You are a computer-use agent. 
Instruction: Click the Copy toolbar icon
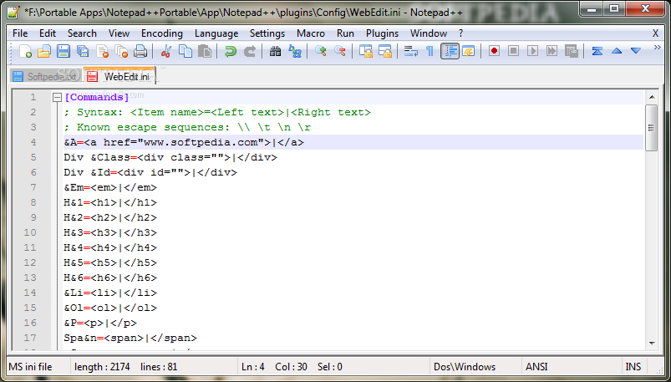[186, 51]
